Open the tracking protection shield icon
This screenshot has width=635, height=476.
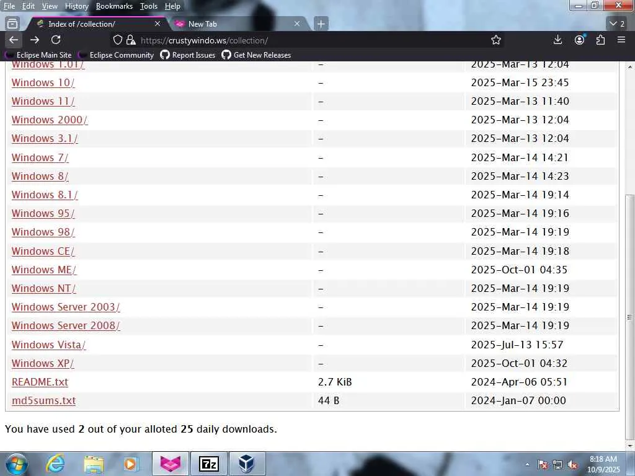click(x=117, y=40)
